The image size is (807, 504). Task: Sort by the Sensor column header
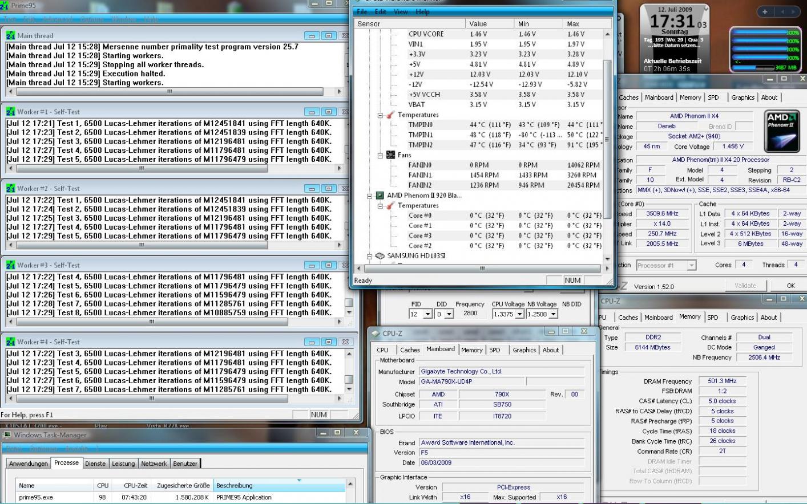(410, 24)
